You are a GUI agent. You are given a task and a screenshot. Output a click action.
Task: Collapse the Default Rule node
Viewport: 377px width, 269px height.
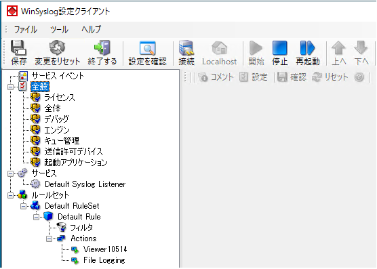coord(36,217)
